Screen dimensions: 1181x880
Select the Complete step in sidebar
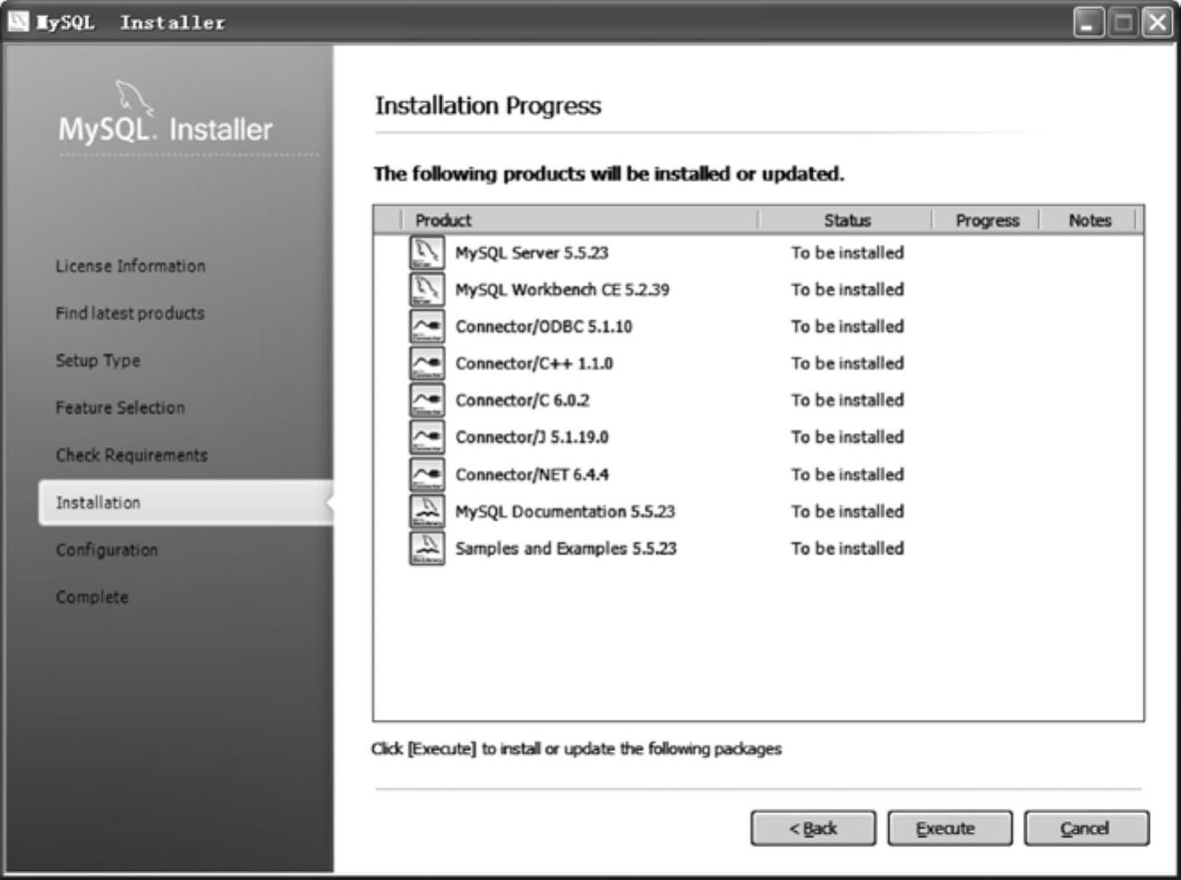click(x=92, y=597)
